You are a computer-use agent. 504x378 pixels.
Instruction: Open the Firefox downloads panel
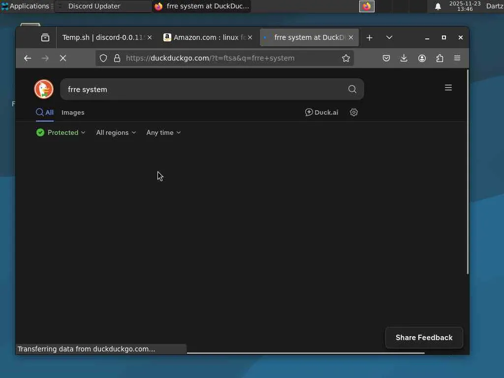point(404,58)
